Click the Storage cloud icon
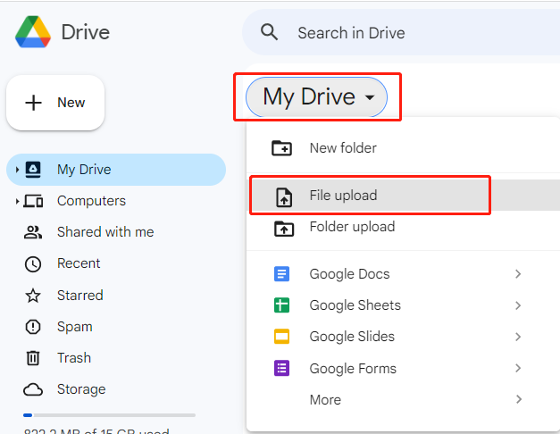This screenshot has height=434, width=560. tap(33, 389)
